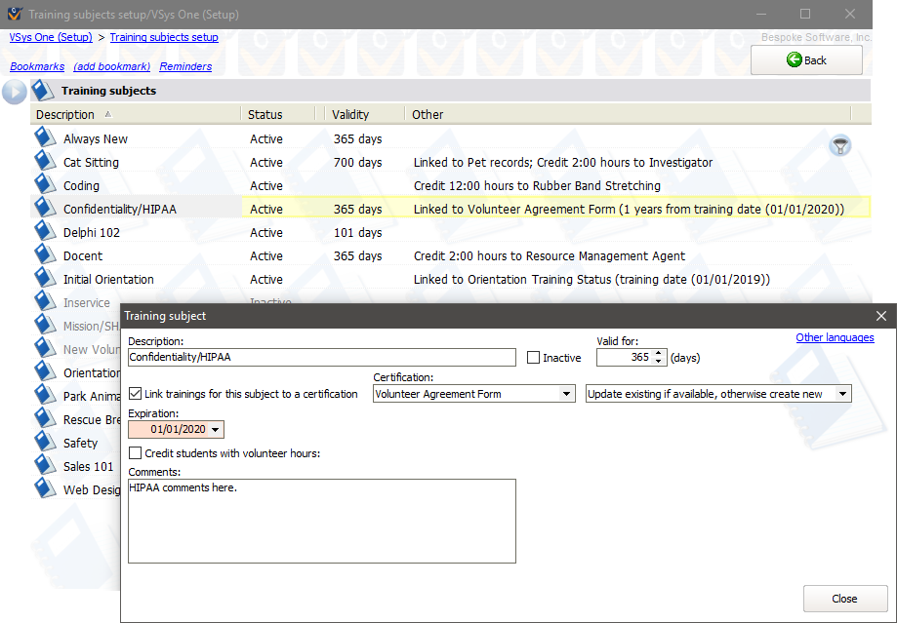This screenshot has width=897, height=623.
Task: Click the Web Design subject book icon
Action: click(45, 489)
